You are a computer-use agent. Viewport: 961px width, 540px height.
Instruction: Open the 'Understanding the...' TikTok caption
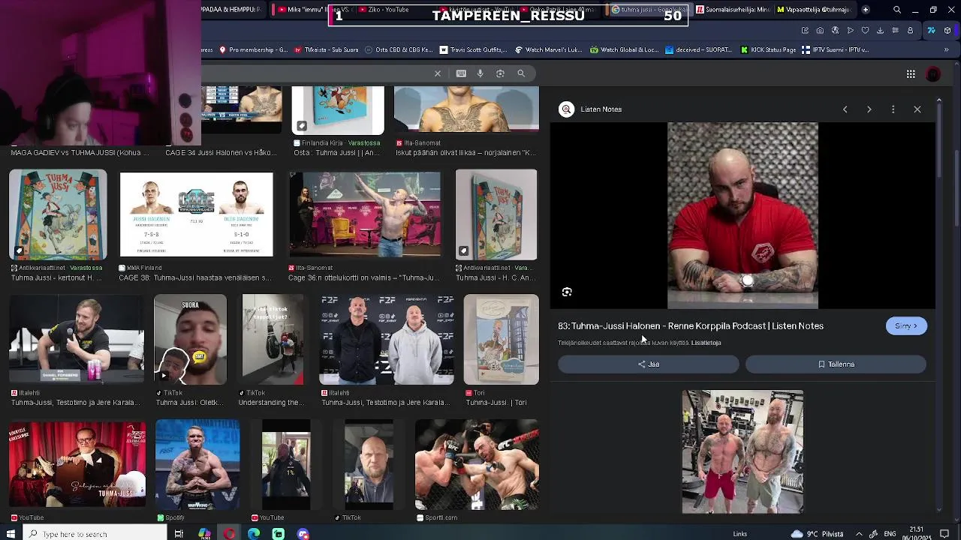(271, 403)
